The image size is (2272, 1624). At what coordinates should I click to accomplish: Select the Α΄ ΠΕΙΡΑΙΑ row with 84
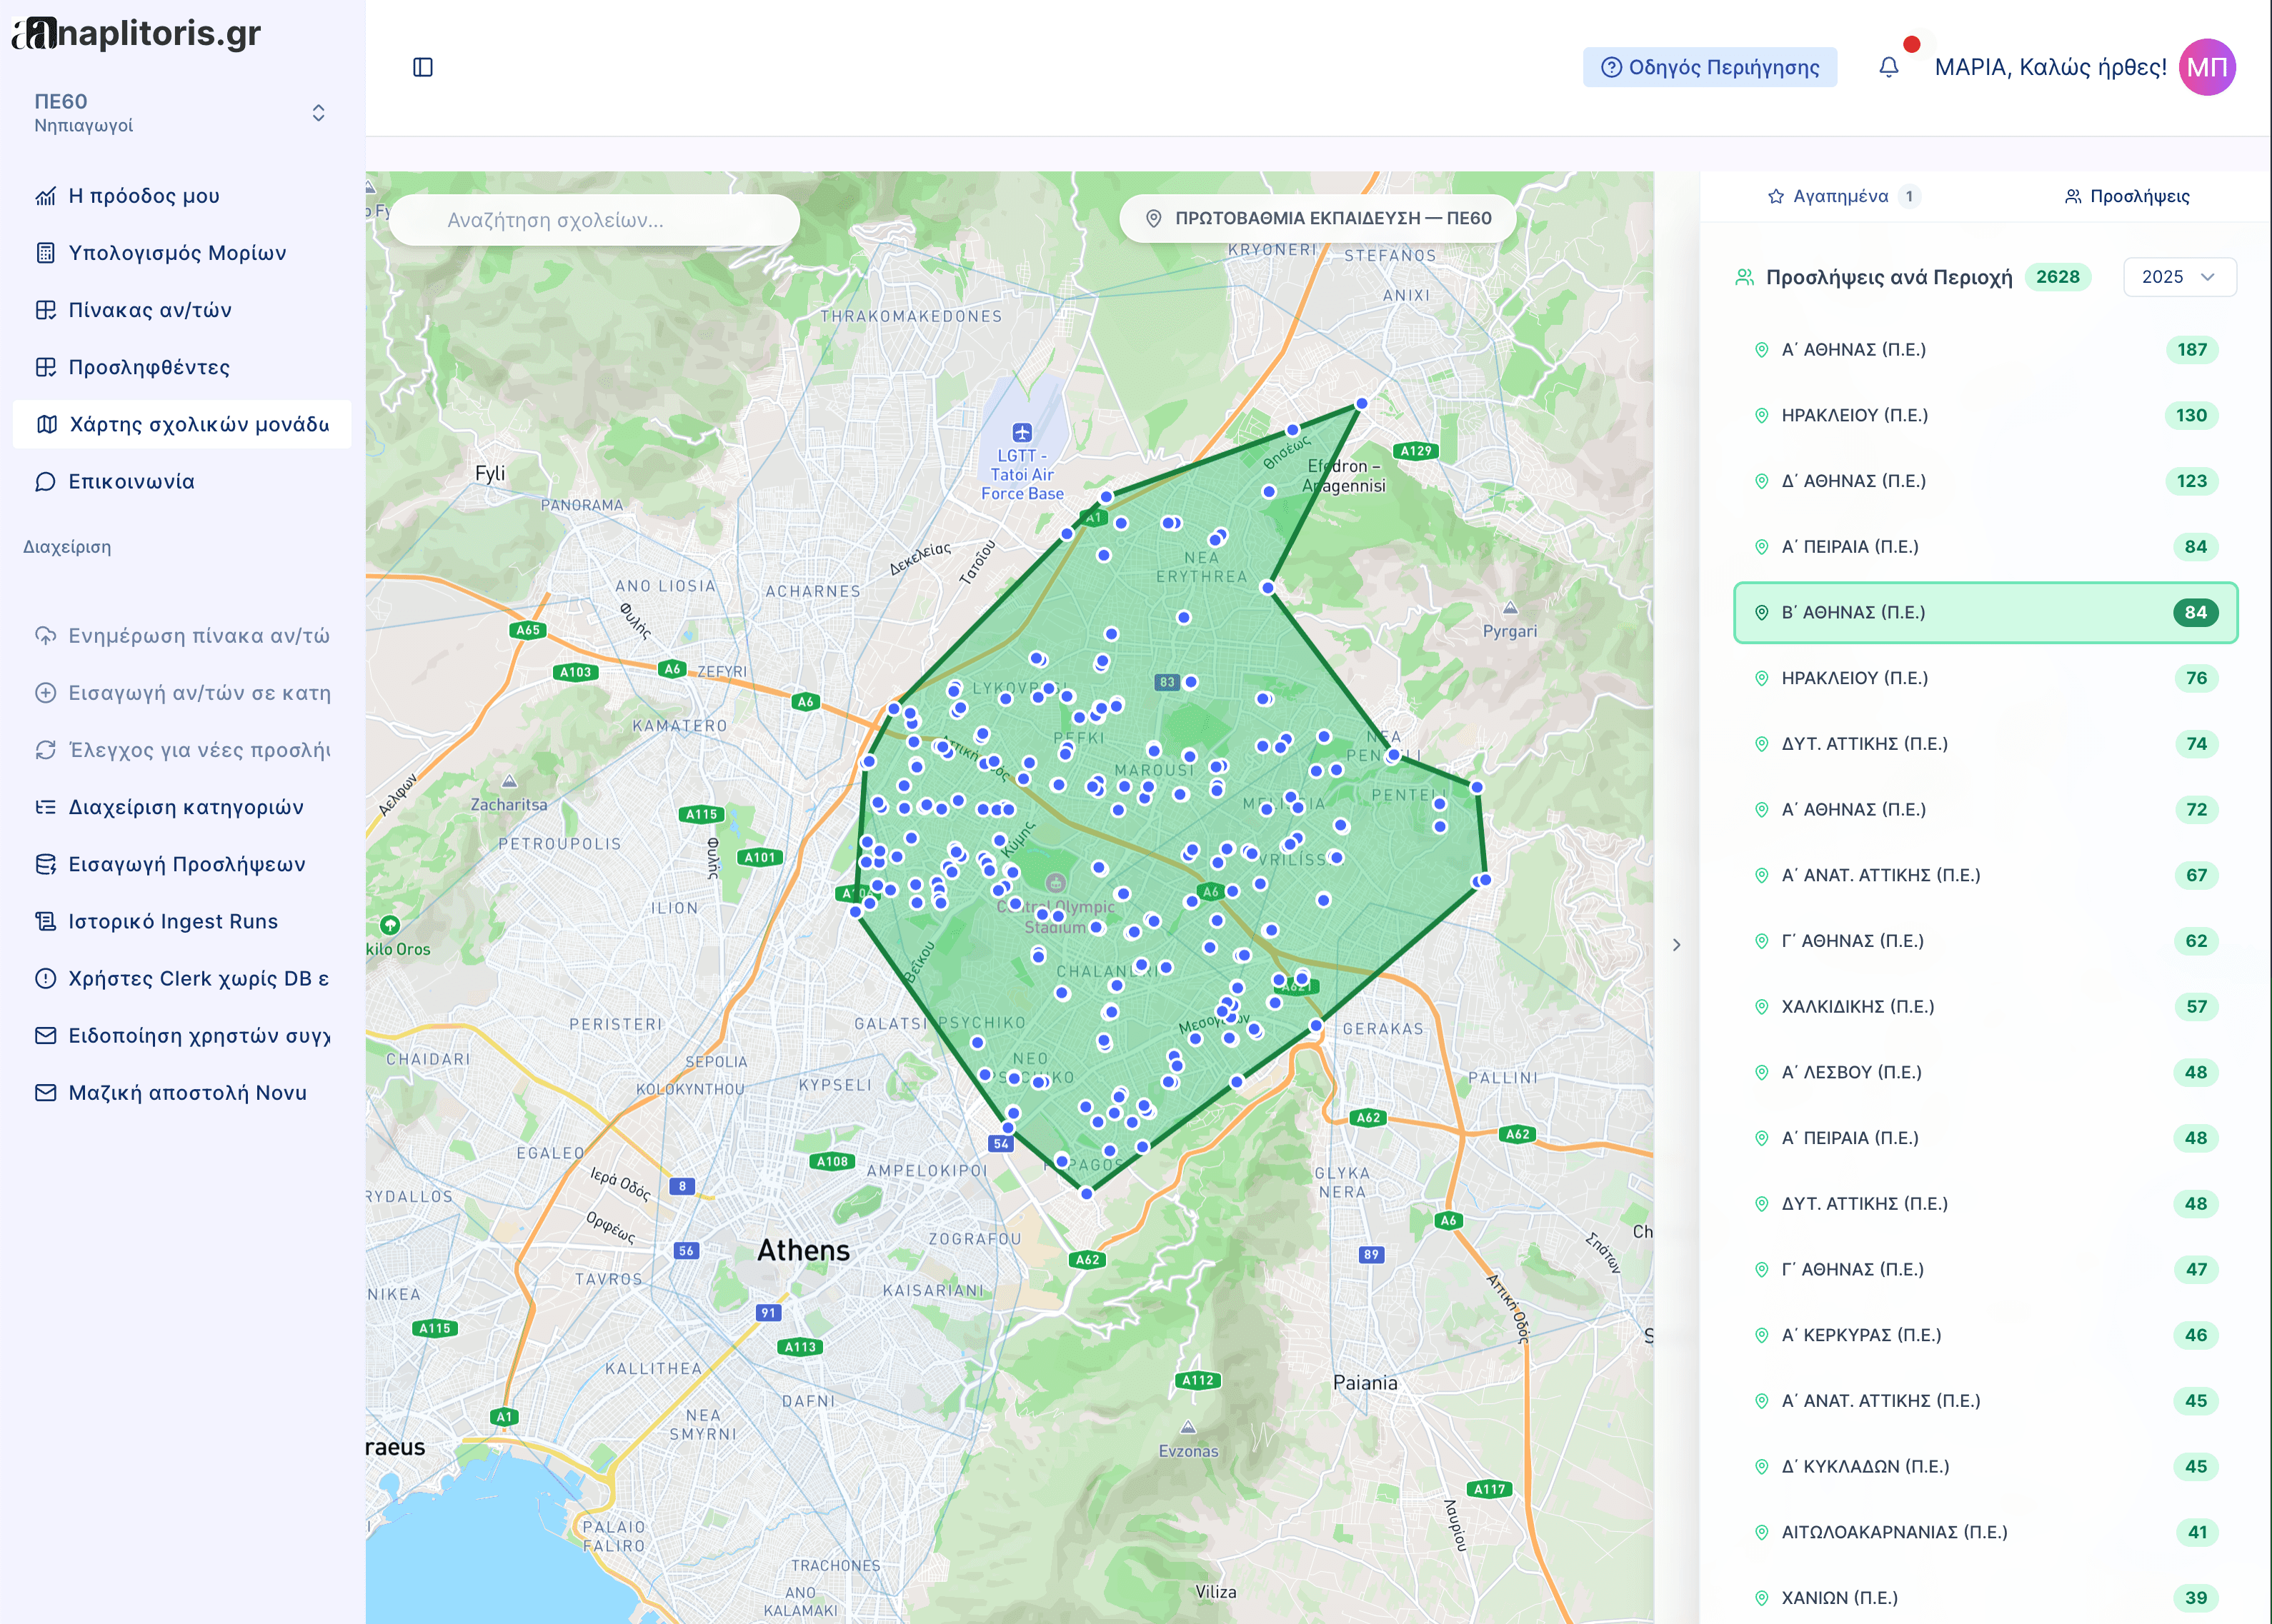[1986, 547]
